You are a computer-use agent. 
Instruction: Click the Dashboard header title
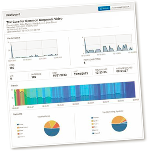click(x=13, y=14)
